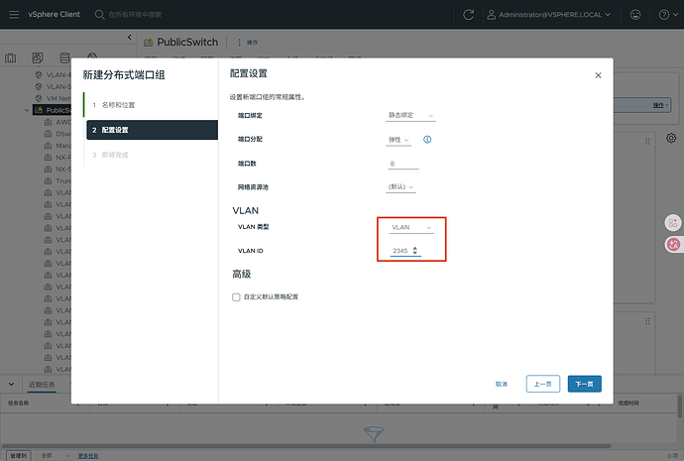
Task: Click the floating red translate icon
Action: click(x=673, y=244)
